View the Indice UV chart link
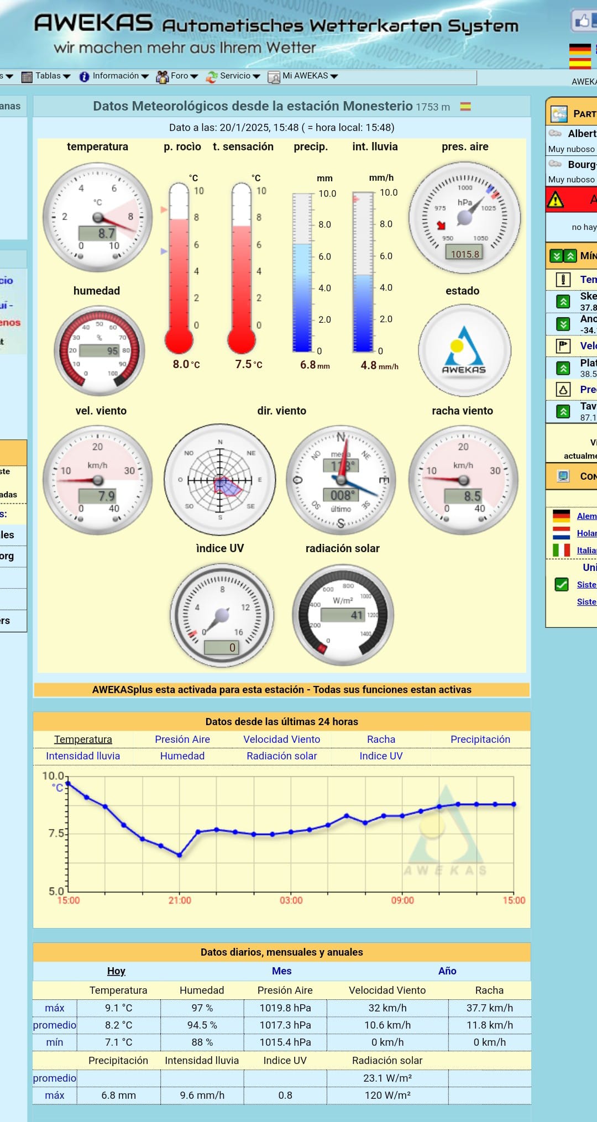597x1122 pixels. click(381, 756)
